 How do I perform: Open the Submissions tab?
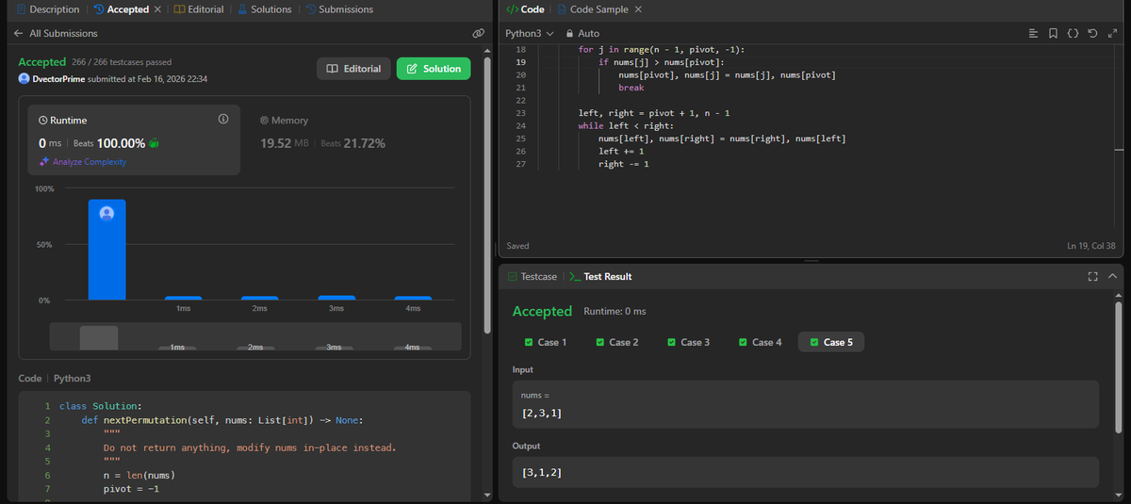(339, 9)
